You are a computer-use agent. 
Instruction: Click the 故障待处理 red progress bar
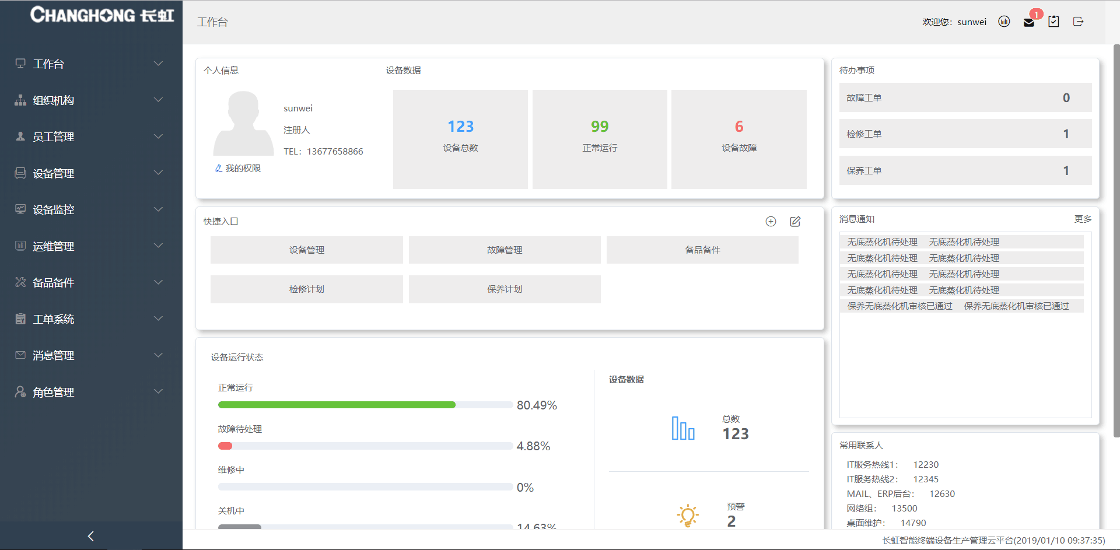365,446
